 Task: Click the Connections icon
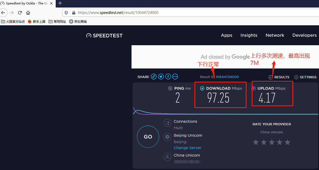click(x=167, y=123)
